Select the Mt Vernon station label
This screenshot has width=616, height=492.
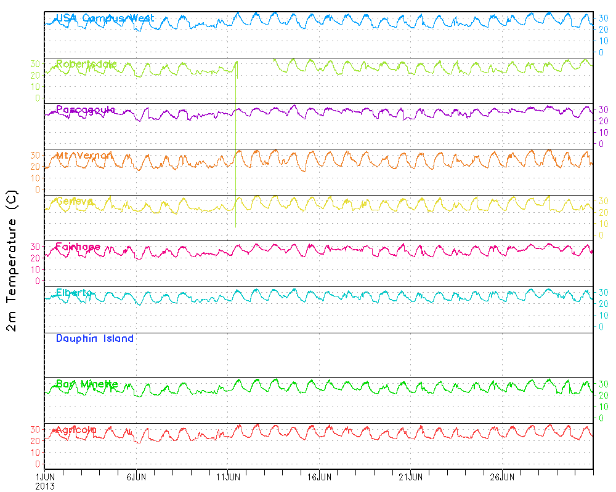point(84,156)
